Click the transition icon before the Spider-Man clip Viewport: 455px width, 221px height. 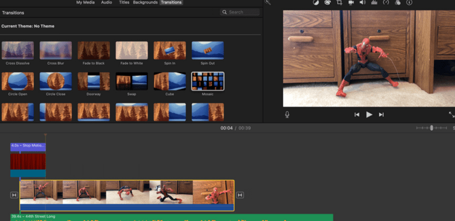(14, 195)
